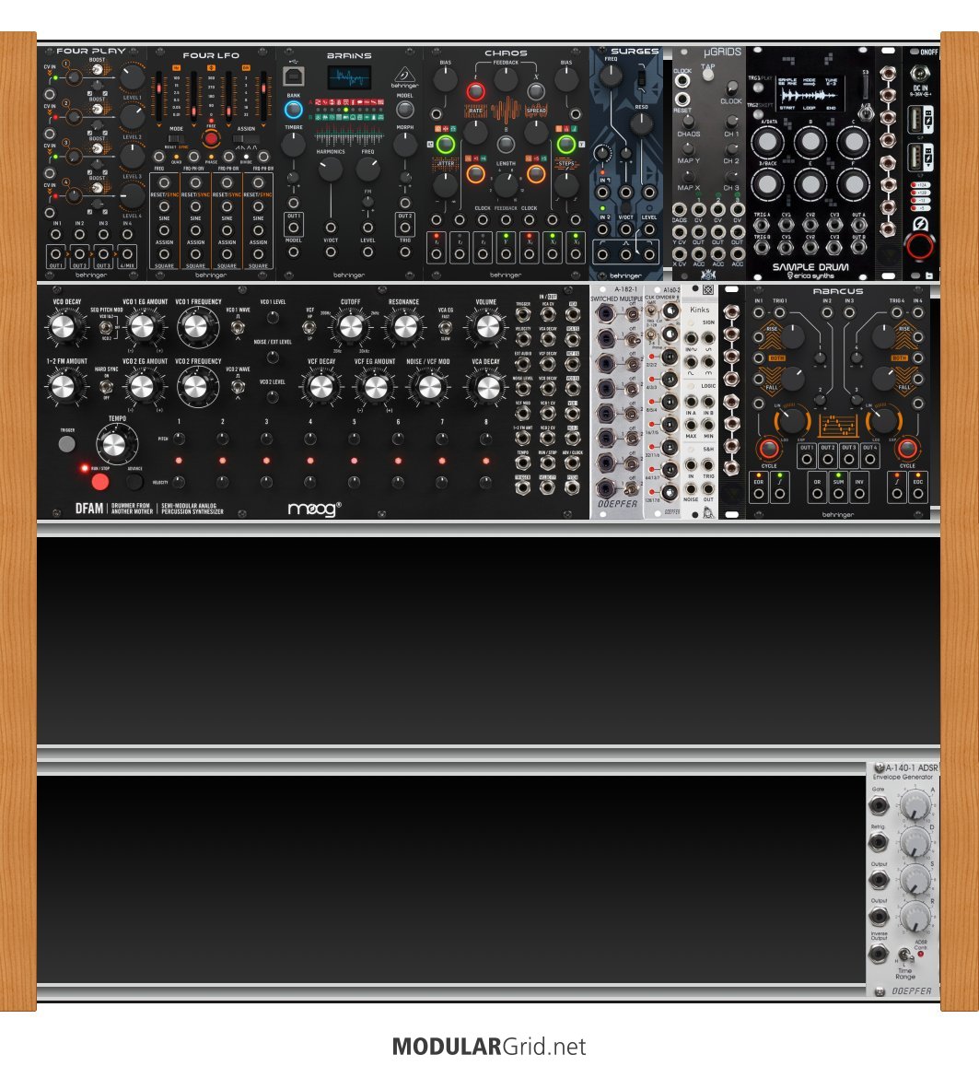The height and width of the screenshot is (1066, 979).
Task: Click the red Four LFO center button
Action: [x=211, y=139]
